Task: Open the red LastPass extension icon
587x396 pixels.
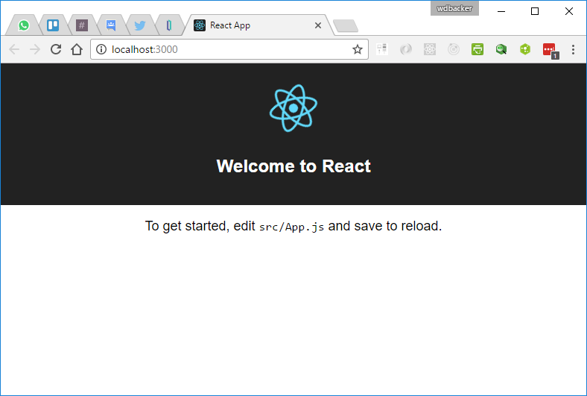Action: (550, 50)
